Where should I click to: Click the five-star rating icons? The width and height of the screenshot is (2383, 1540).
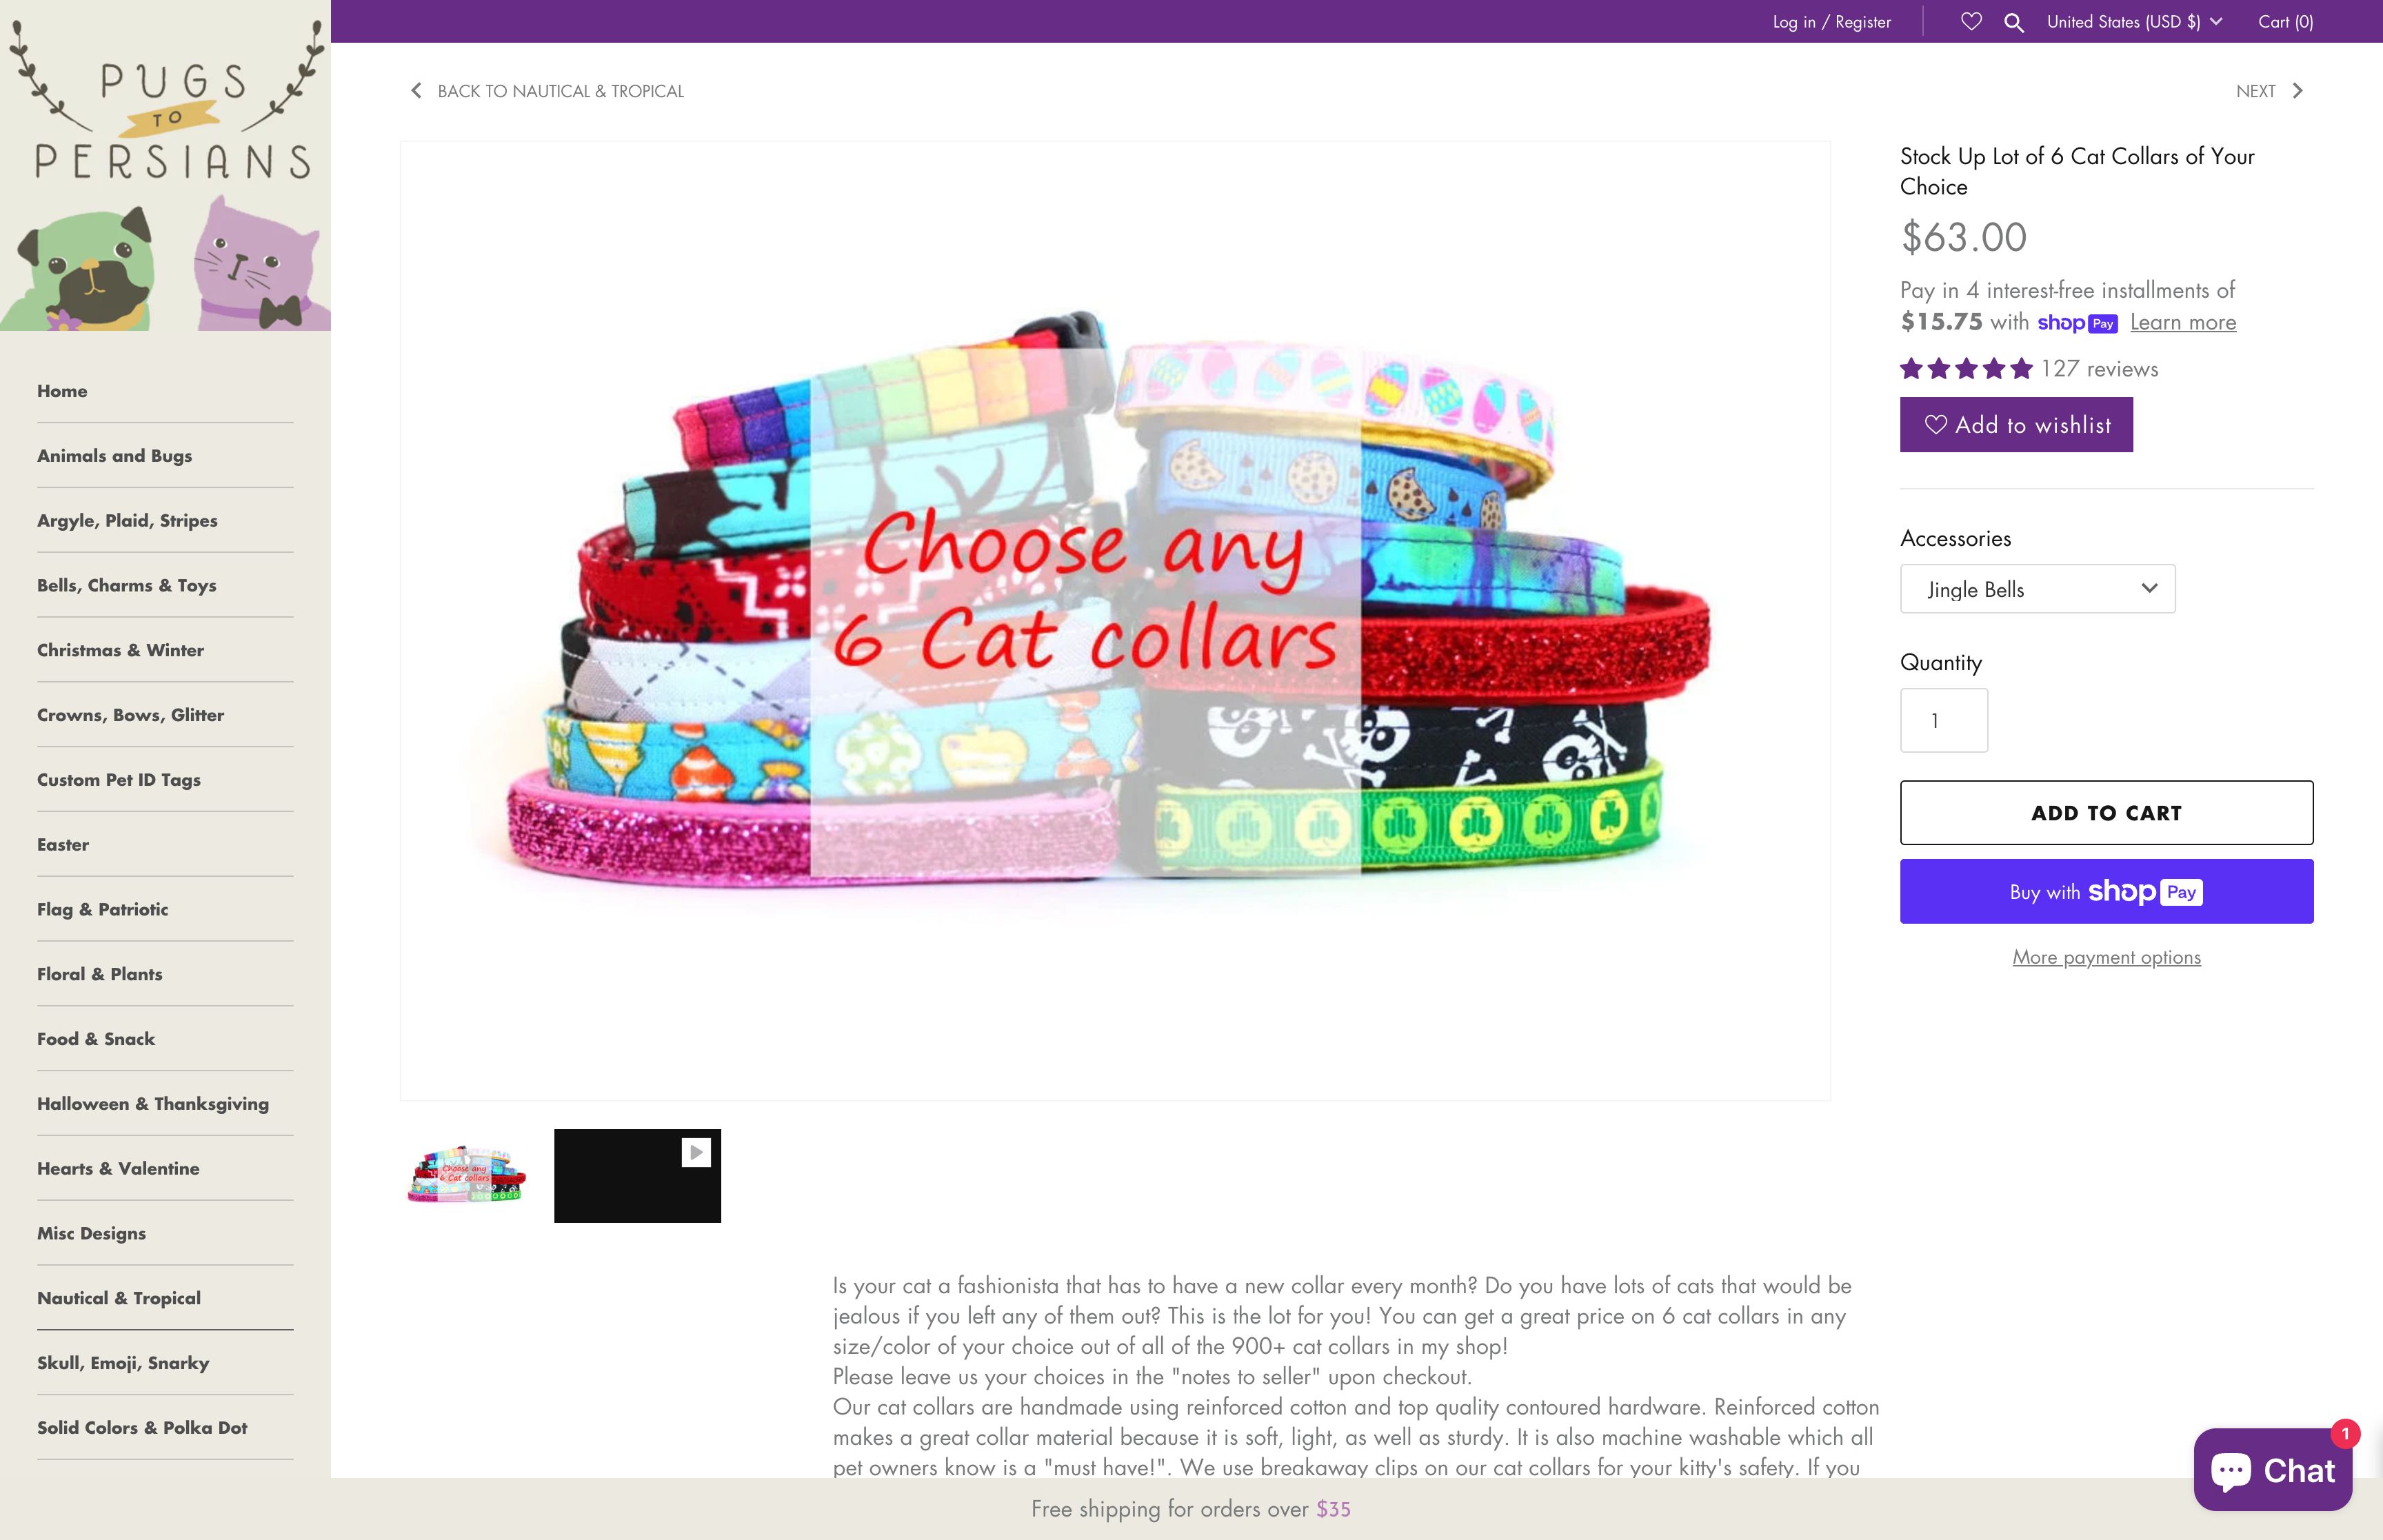coord(1966,369)
